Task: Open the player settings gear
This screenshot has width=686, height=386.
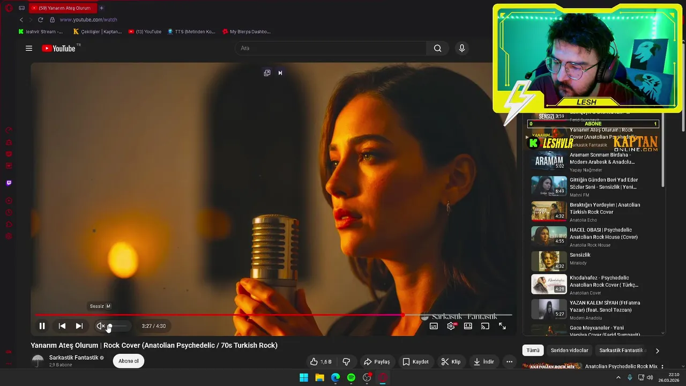Action: 451,326
